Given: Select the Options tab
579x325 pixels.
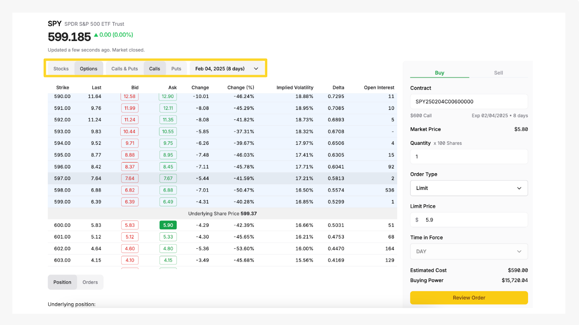Looking at the screenshot, I should pos(89,69).
